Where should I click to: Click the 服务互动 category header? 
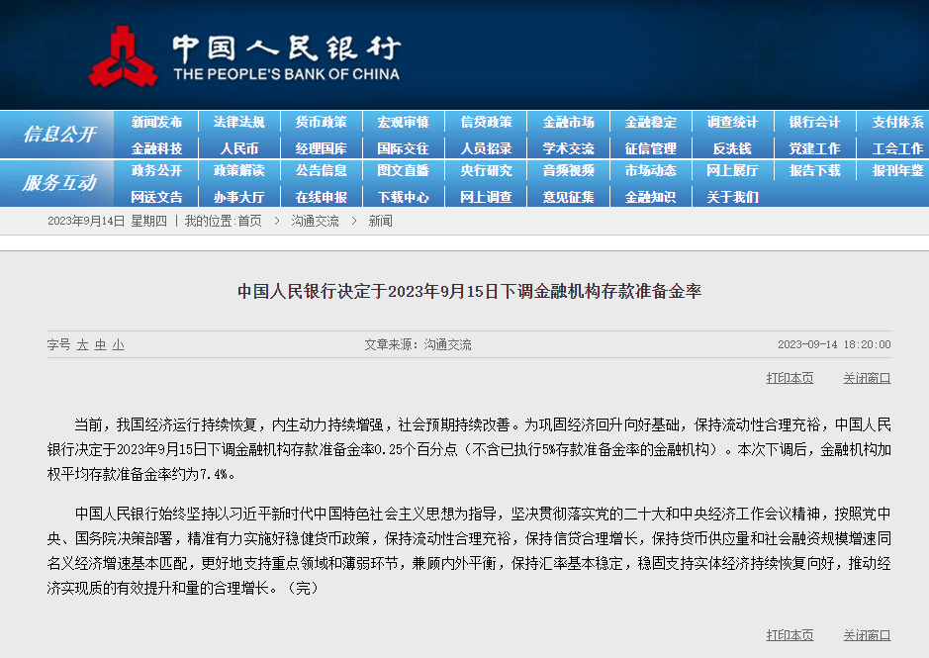click(59, 183)
